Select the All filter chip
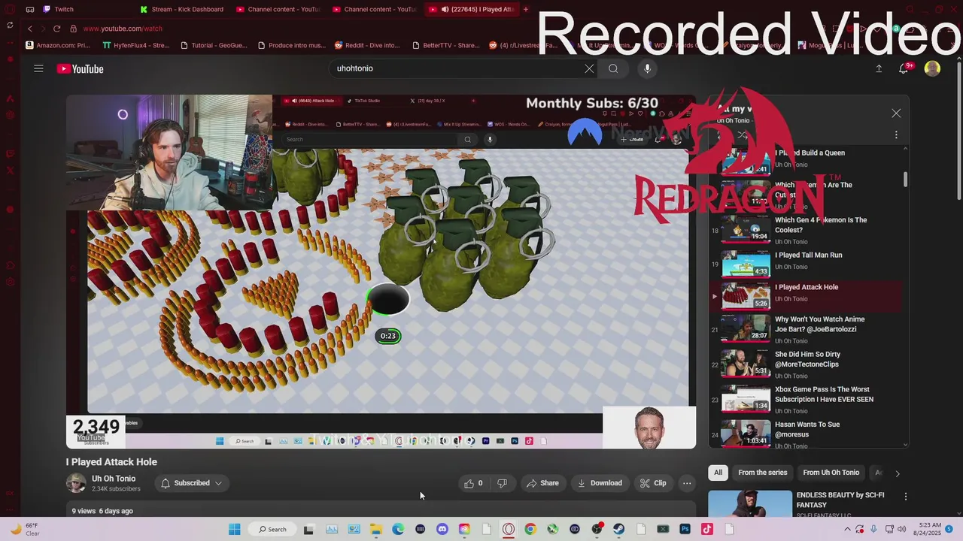The height and width of the screenshot is (541, 963). coord(718,473)
